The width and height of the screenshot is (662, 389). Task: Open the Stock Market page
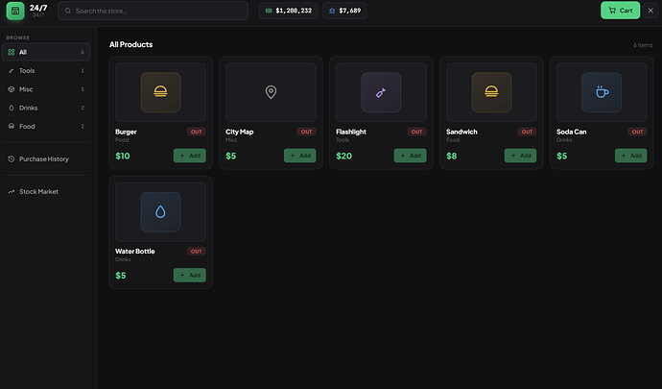46,191
